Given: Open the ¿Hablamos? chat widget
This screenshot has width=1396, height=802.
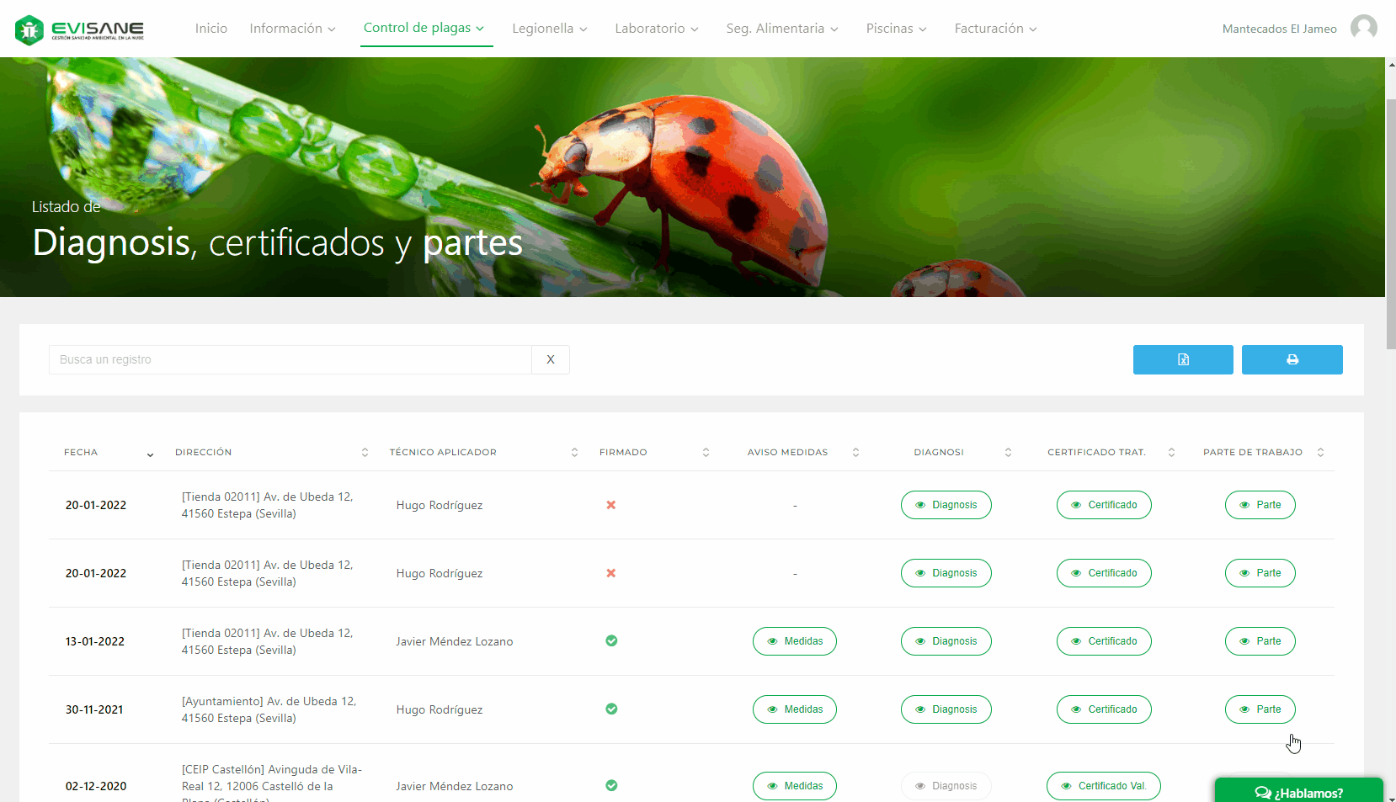Looking at the screenshot, I should [x=1298, y=792].
